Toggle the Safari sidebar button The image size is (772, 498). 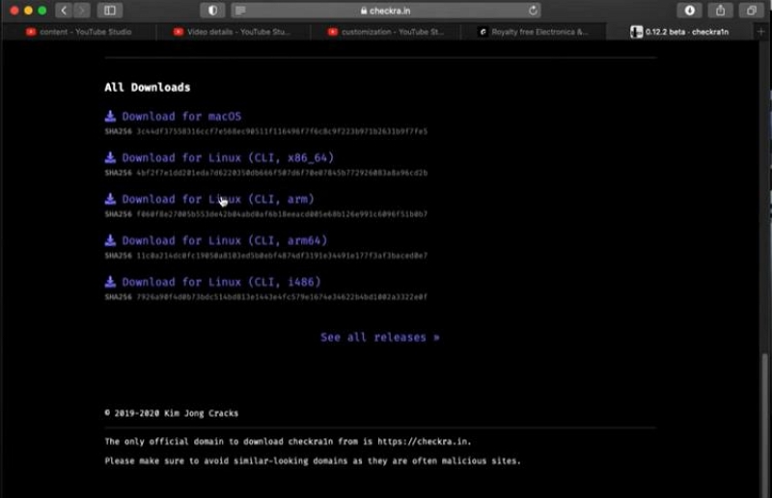click(108, 10)
